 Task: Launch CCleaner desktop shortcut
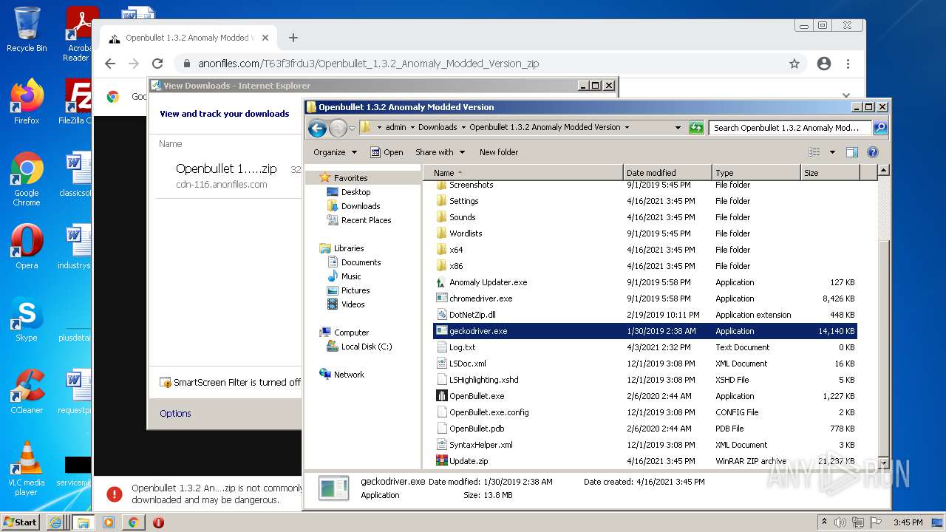click(27, 391)
